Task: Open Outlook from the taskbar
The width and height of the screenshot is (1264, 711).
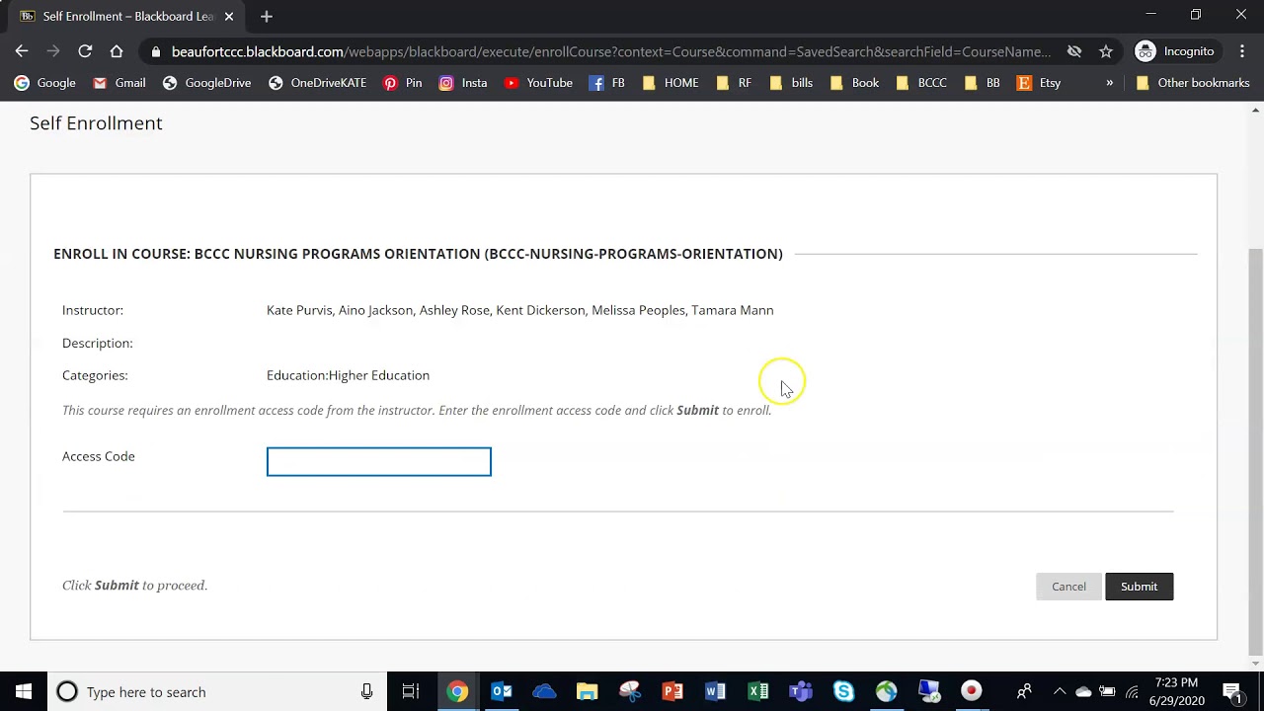Action: (502, 691)
